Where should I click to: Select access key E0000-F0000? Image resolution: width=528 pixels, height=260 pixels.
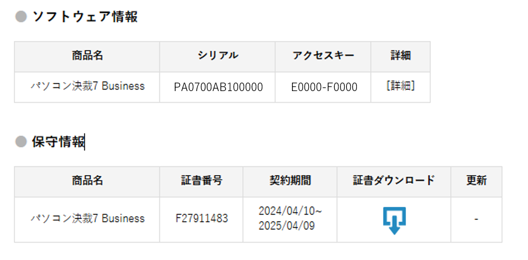coord(324,87)
